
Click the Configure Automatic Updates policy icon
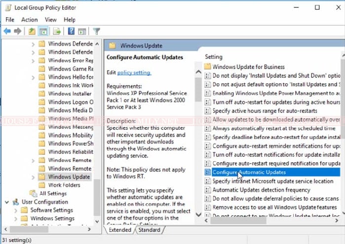point(207,172)
